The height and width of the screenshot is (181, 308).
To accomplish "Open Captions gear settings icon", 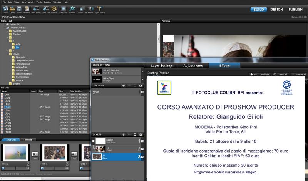I will [x=141, y=86].
